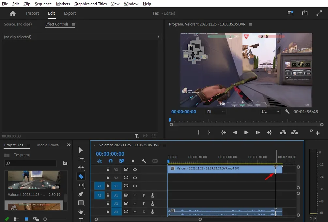Image resolution: width=328 pixels, height=222 pixels.
Task: Switch to the Source: (no clips) tab
Action: [x=18, y=24]
